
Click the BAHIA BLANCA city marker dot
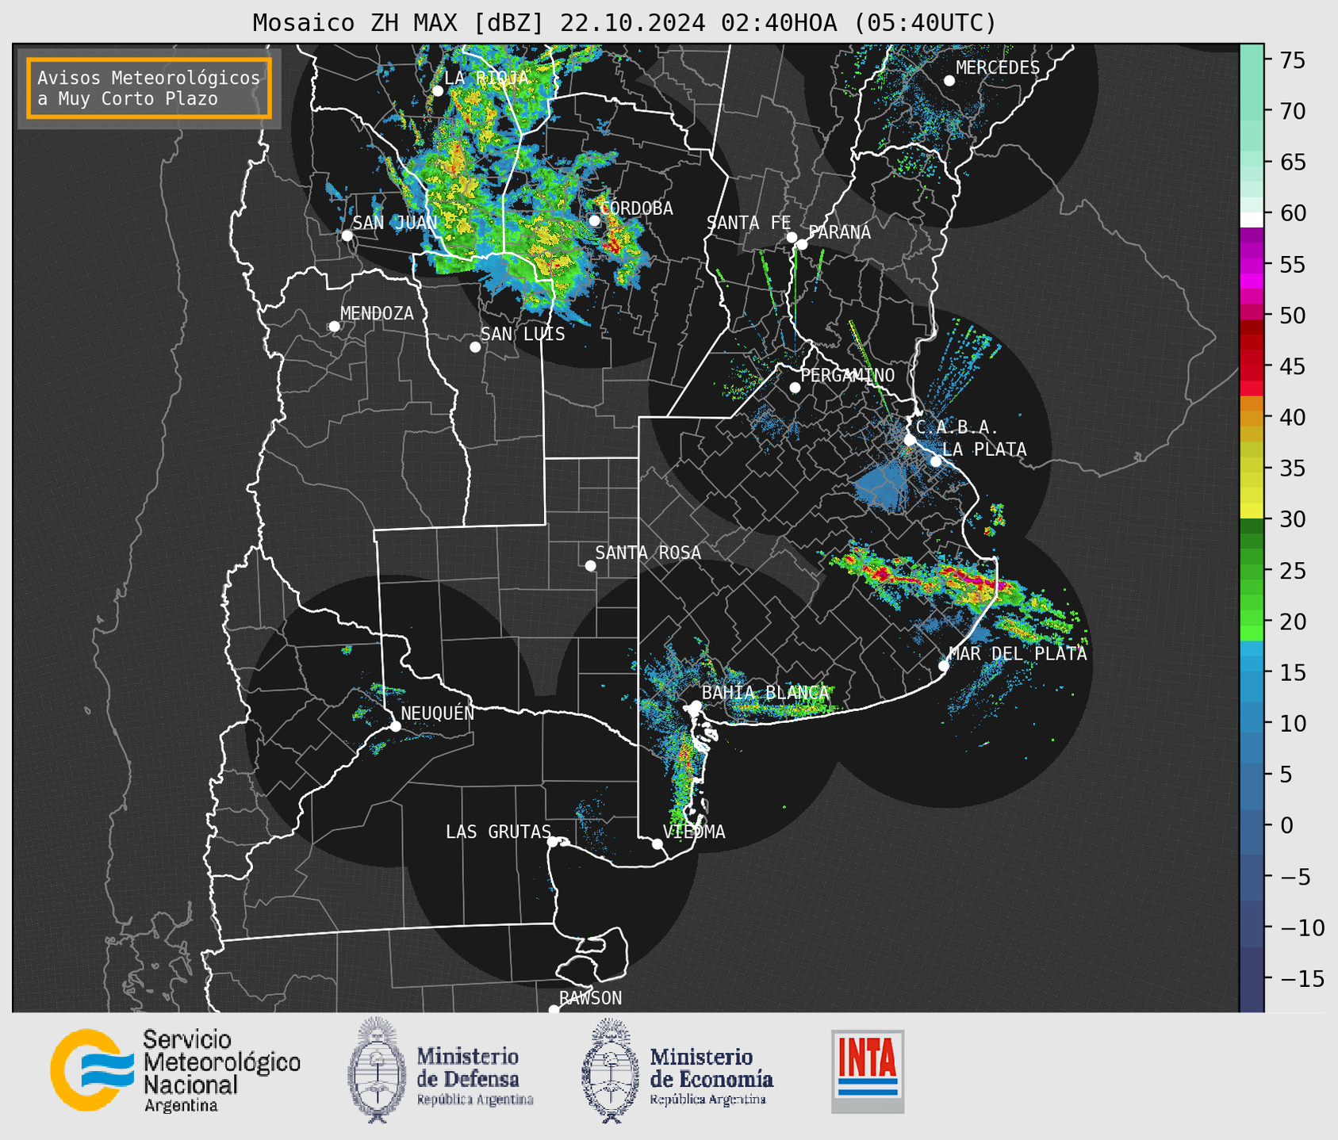[x=696, y=706]
